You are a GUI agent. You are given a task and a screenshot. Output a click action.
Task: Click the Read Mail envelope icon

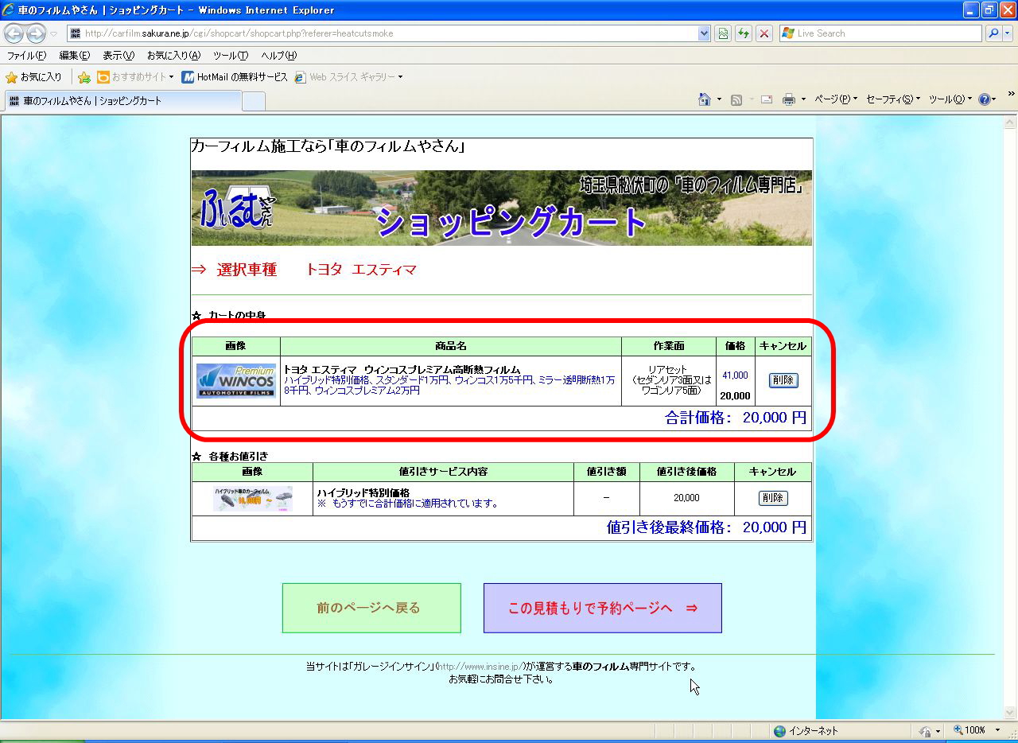point(767,99)
